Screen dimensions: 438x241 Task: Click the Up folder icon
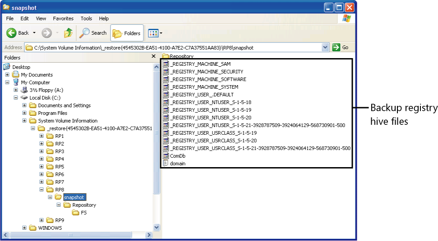68,33
